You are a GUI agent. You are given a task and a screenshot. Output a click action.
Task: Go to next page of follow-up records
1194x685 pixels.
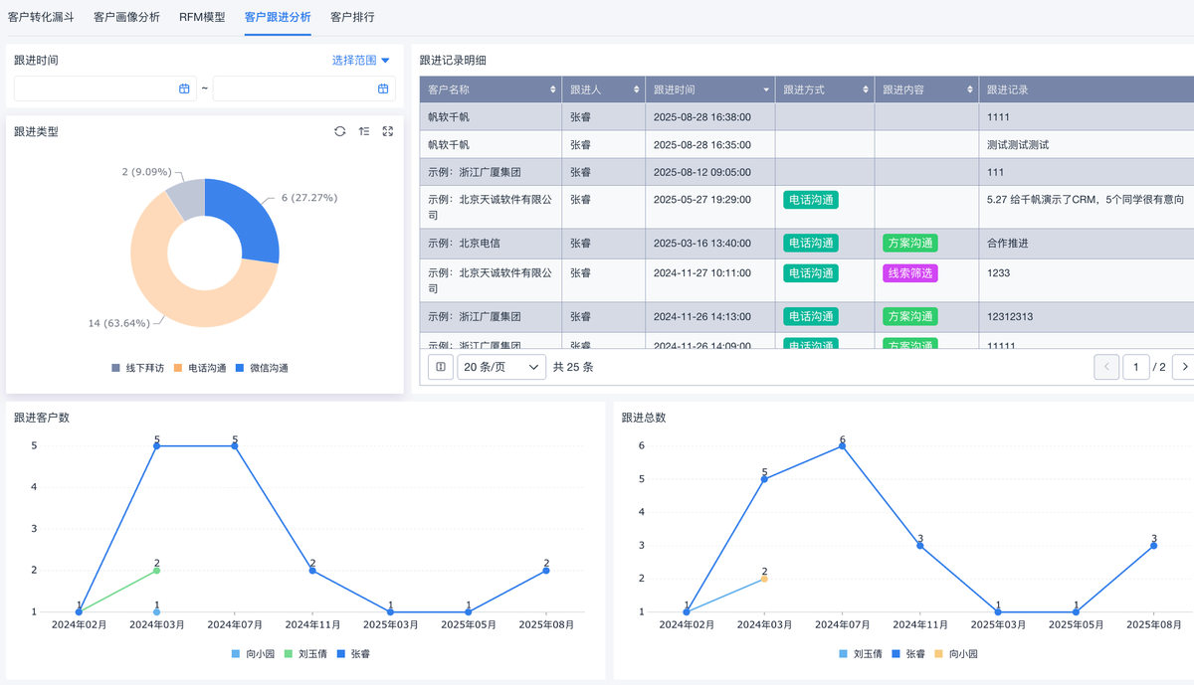[x=1183, y=367]
